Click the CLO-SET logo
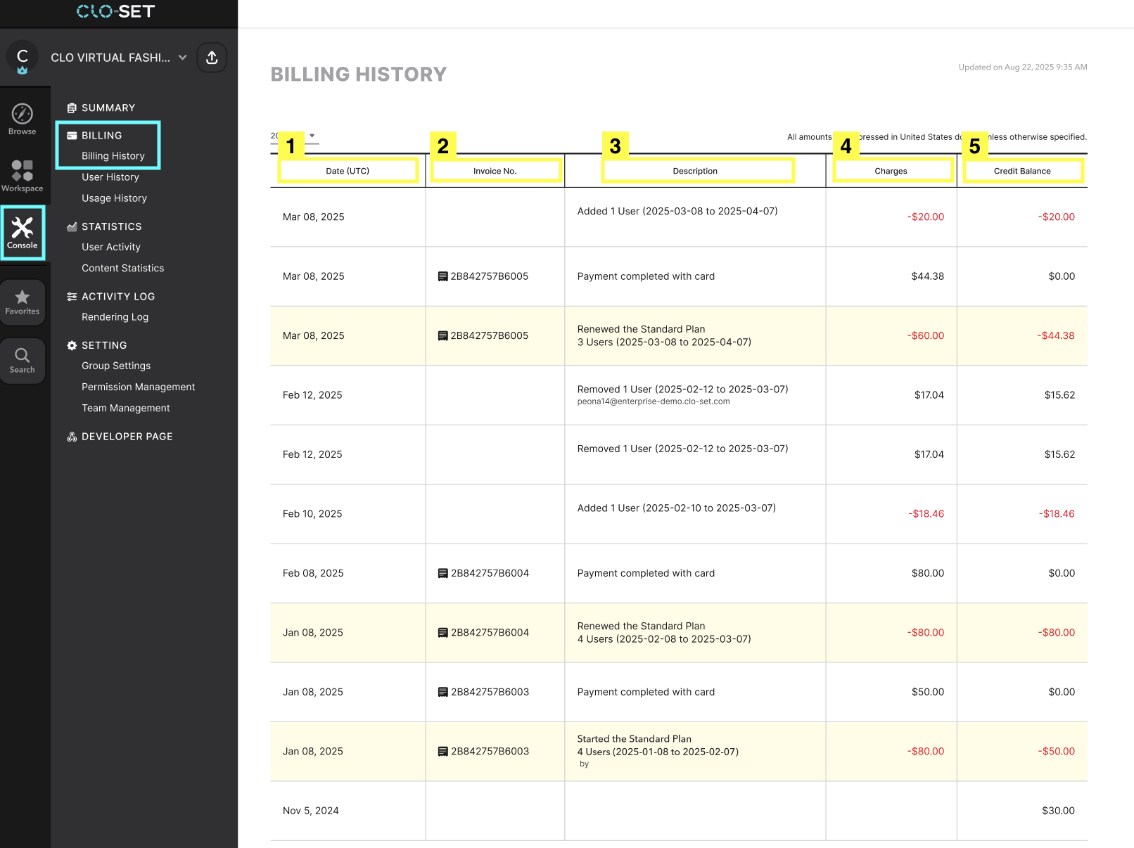Screen dimensions: 1134x848 pyautogui.click(x=115, y=11)
